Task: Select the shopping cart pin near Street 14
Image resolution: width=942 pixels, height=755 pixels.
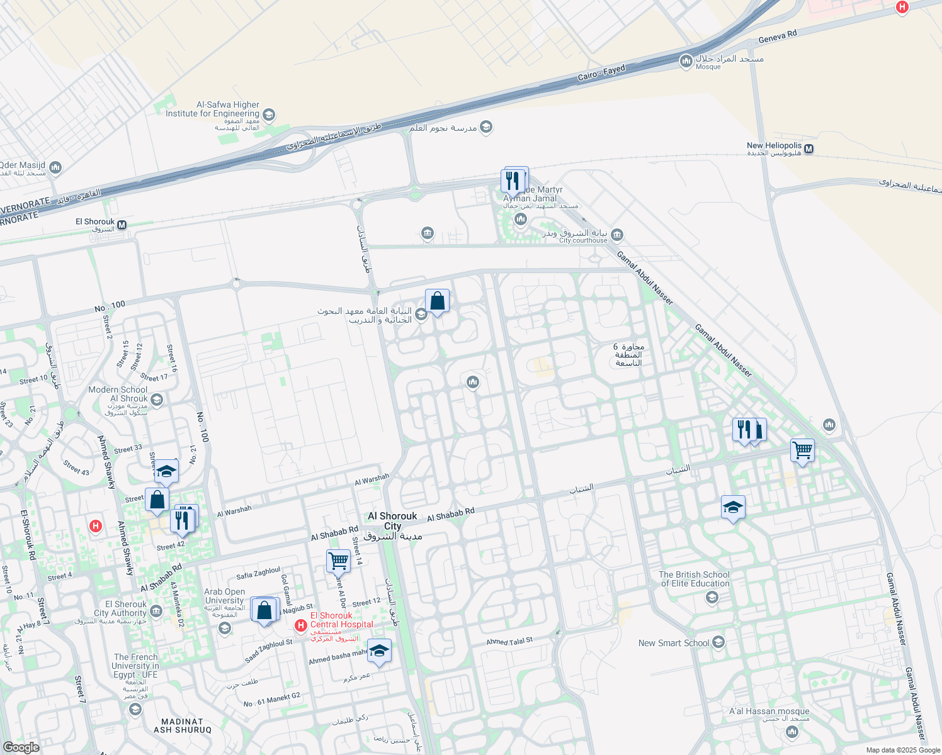Action: [x=339, y=562]
